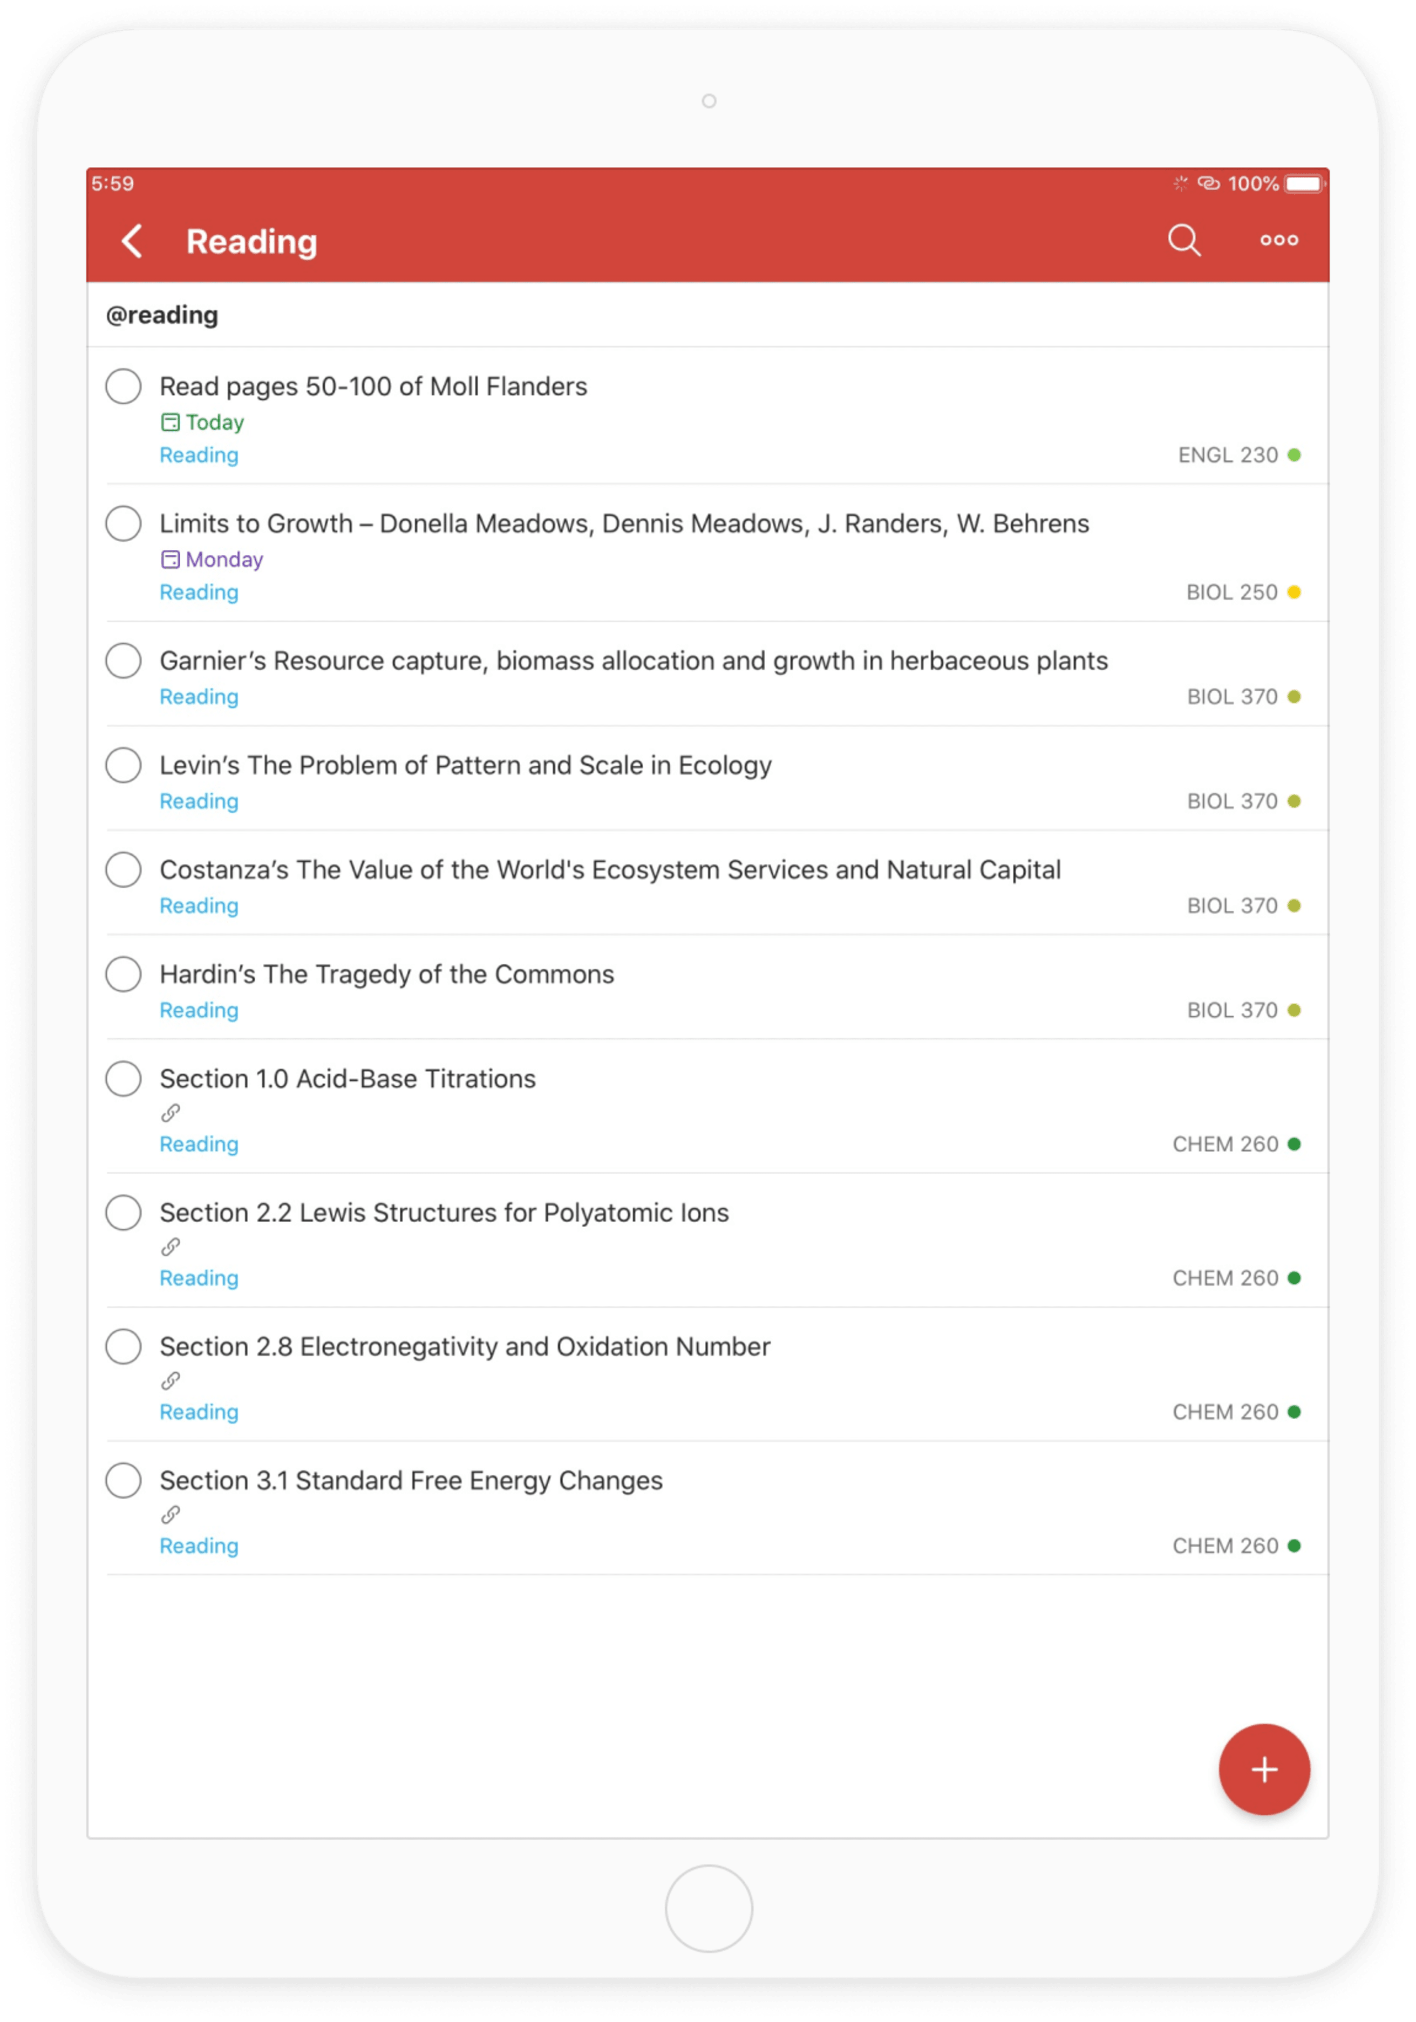This screenshot has width=1416, height=2022.
Task: Tap the link icon under Section 2.2 Lewis Structures
Action: [x=171, y=1246]
